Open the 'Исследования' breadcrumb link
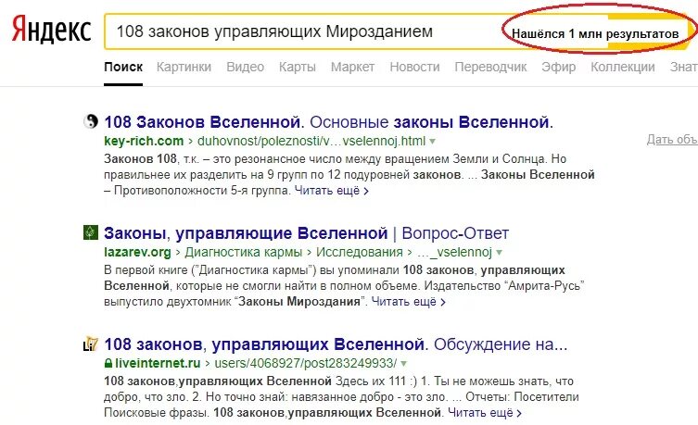698x425 pixels. click(360, 252)
